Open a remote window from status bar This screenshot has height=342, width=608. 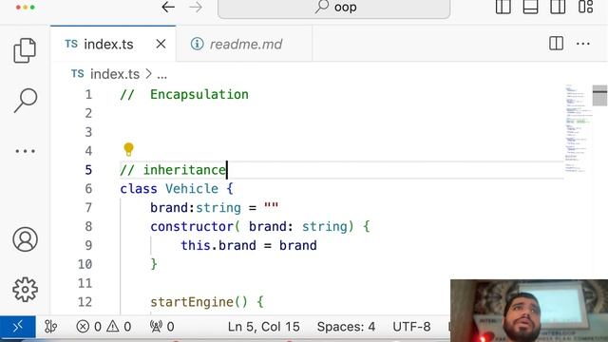[x=18, y=327]
